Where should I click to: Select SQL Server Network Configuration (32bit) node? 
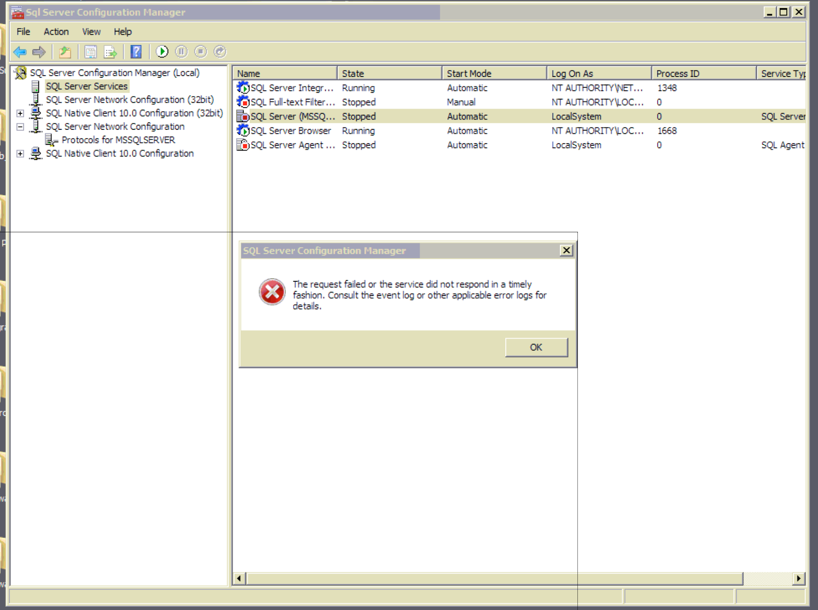tap(130, 100)
